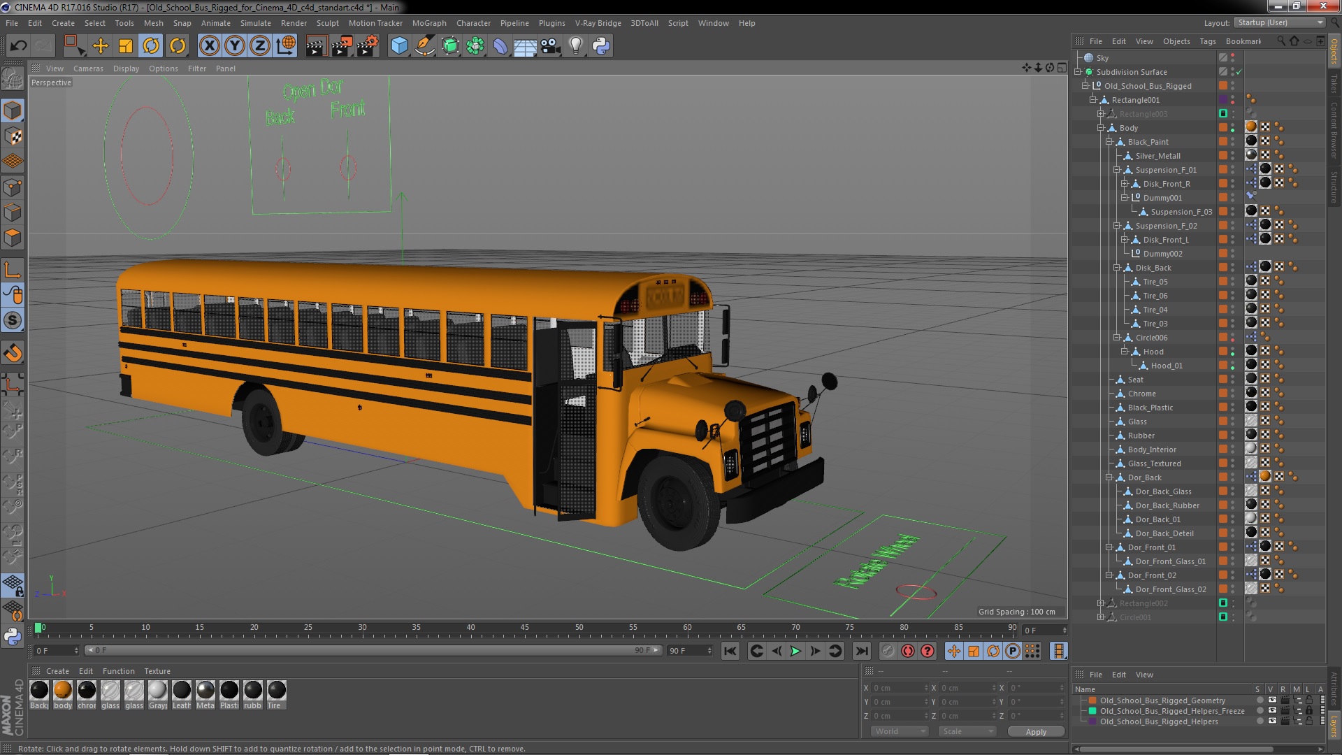The image size is (1342, 755).
Task: Toggle Enable Snap magnet icon
Action: pos(13,353)
